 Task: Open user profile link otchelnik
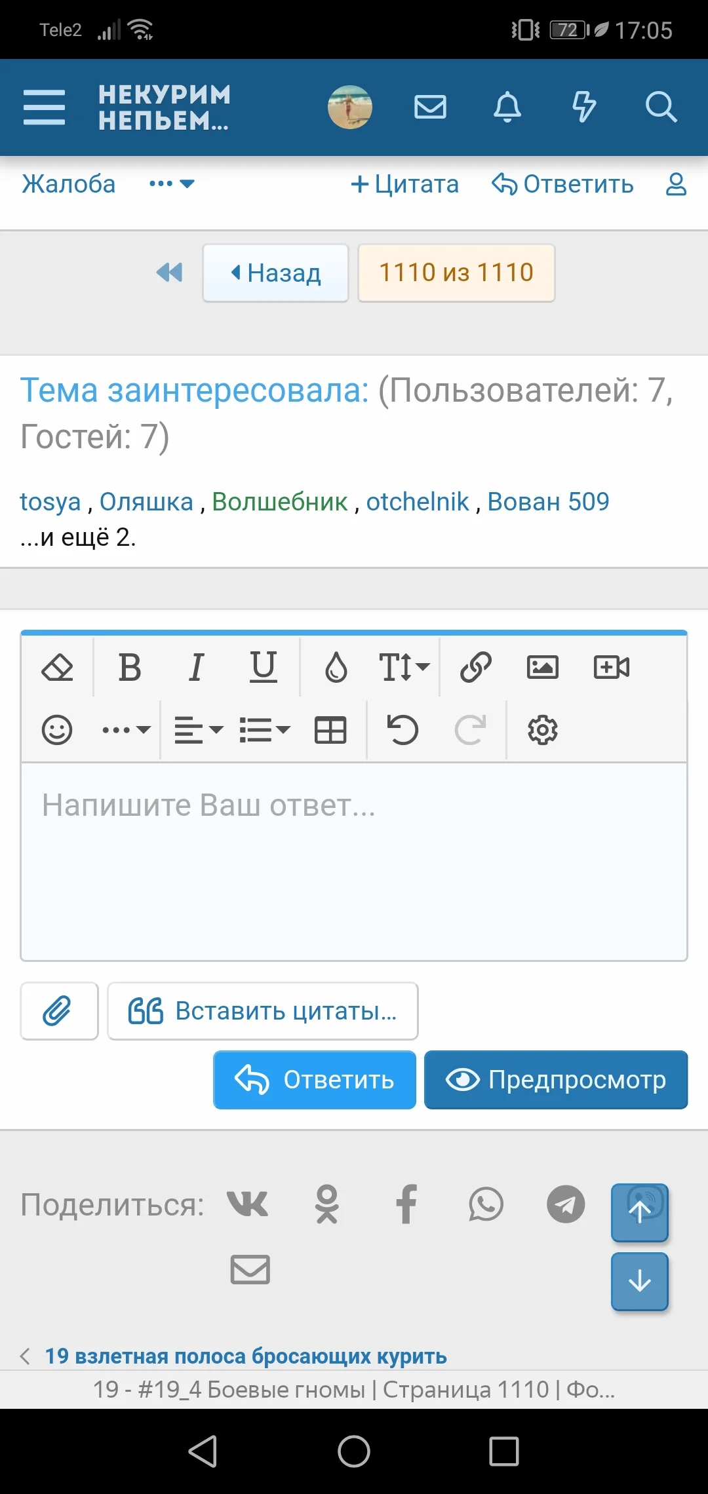pyautogui.click(x=418, y=502)
